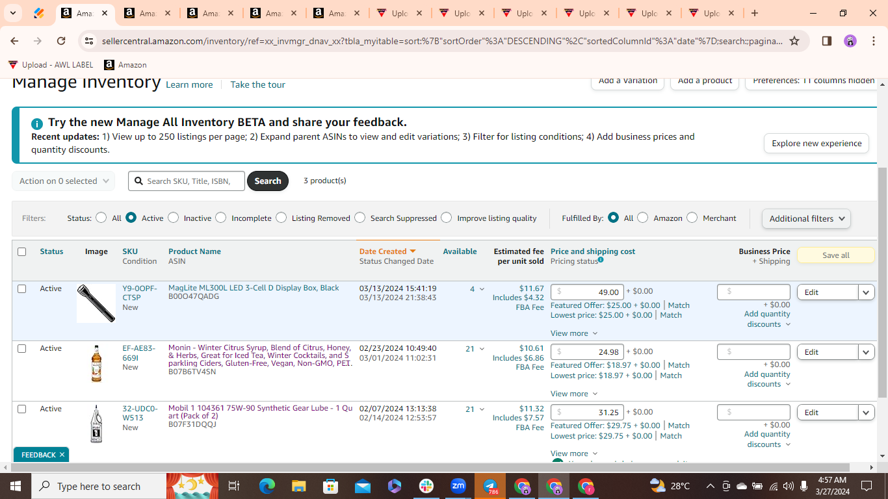Open MagLite ML300L product name link

click(x=254, y=288)
